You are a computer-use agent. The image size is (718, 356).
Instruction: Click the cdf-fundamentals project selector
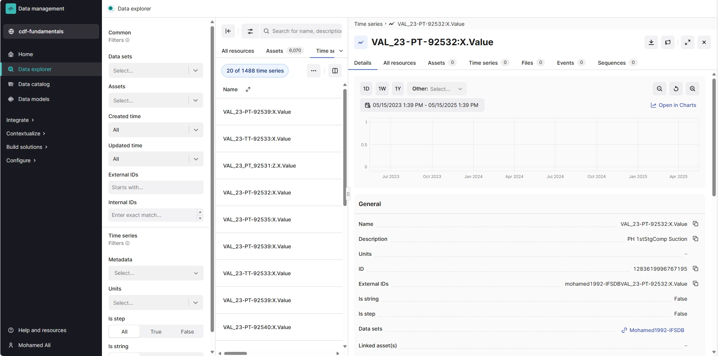click(x=51, y=31)
